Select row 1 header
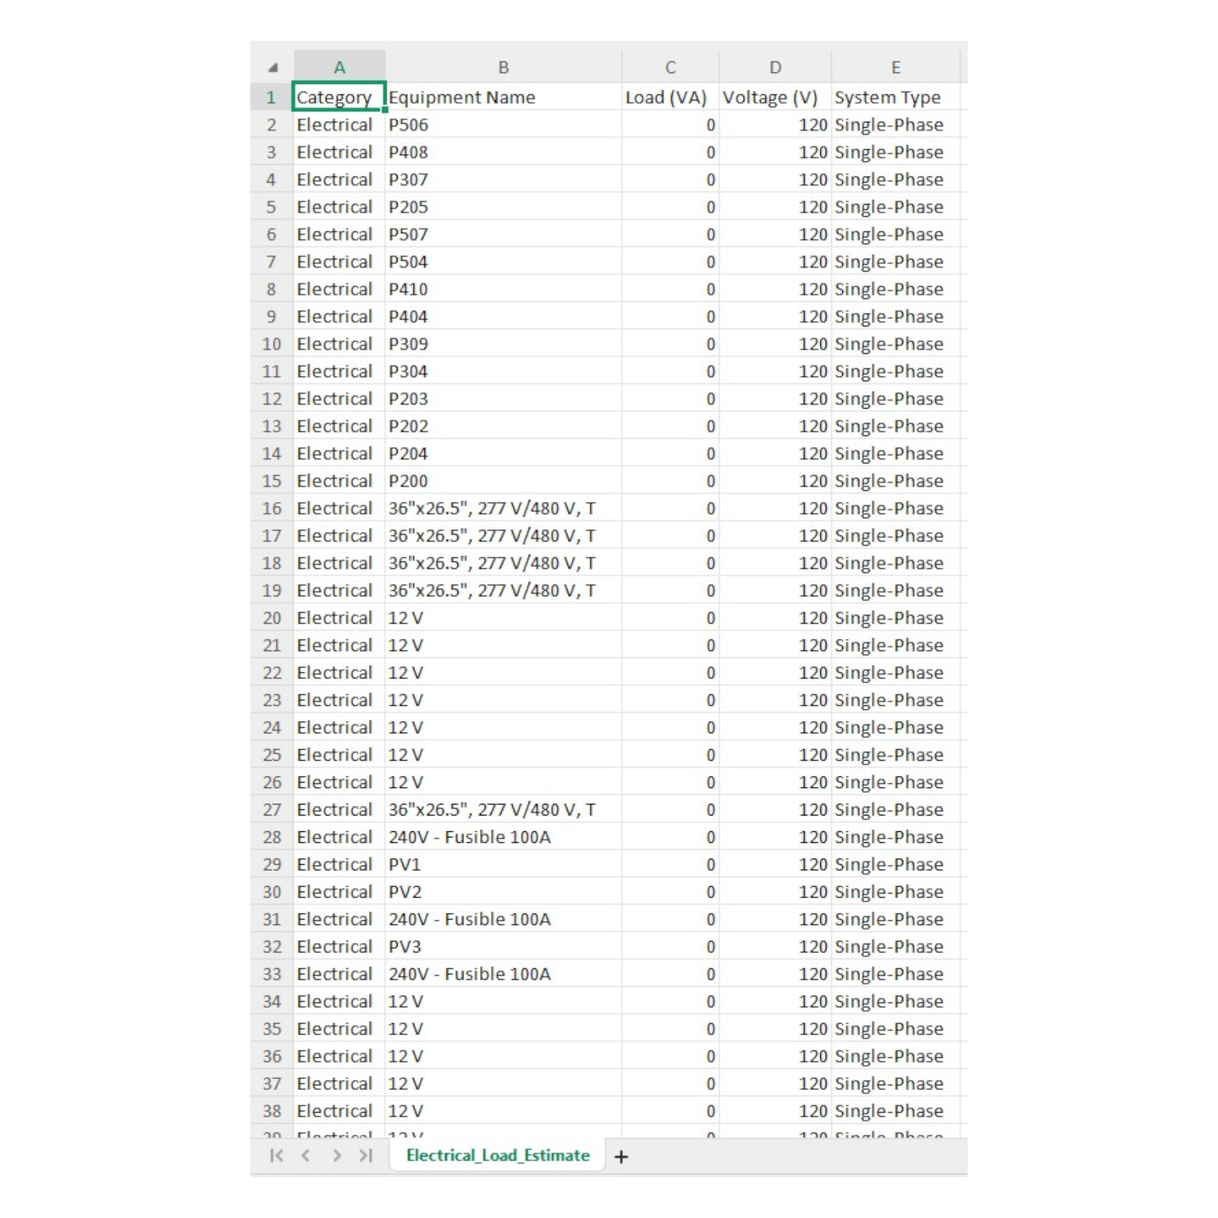The width and height of the screenshot is (1218, 1218). pyautogui.click(x=271, y=97)
